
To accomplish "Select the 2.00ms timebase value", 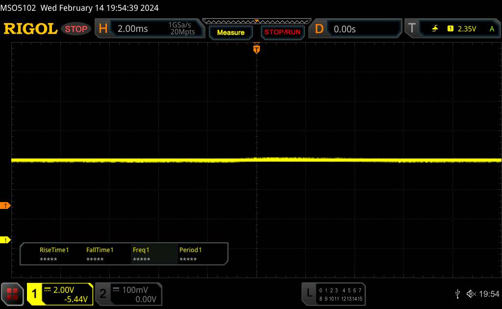I will 132,29.
